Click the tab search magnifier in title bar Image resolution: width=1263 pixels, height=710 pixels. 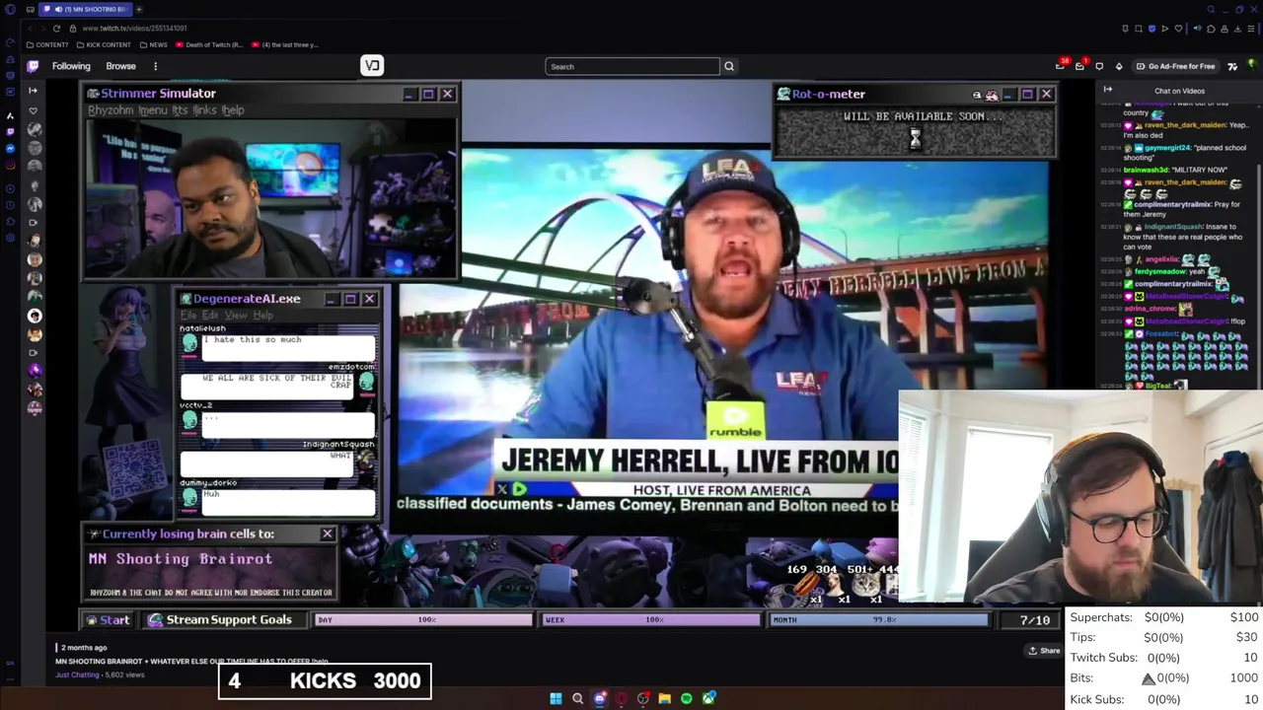tap(1211, 9)
